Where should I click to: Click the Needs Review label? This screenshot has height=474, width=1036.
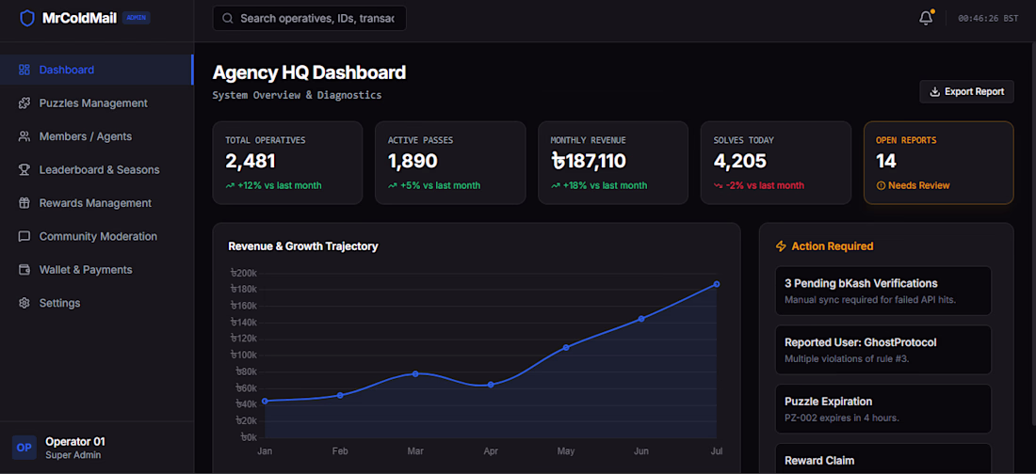(919, 185)
